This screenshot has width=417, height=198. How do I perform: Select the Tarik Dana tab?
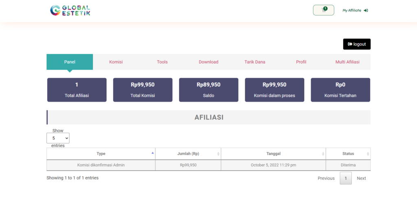point(255,62)
